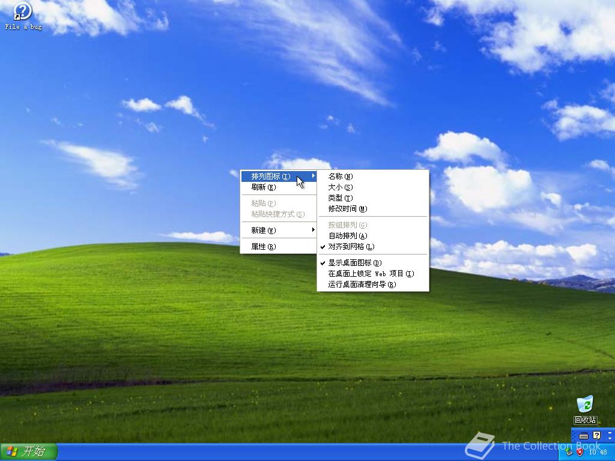Open the File a bug desktop shortcut

pos(23,16)
